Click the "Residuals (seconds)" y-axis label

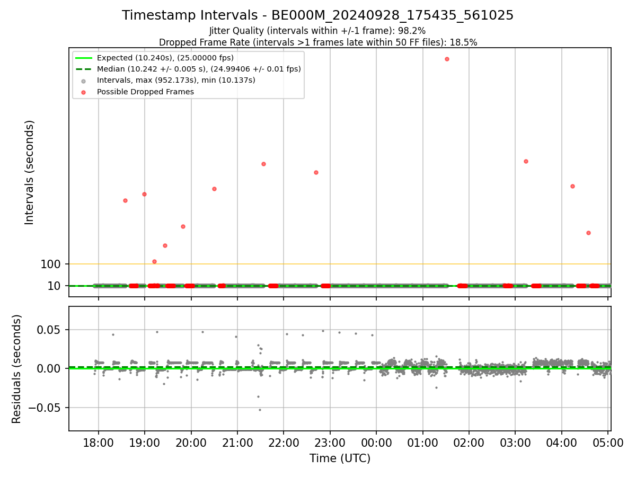pos(17,369)
